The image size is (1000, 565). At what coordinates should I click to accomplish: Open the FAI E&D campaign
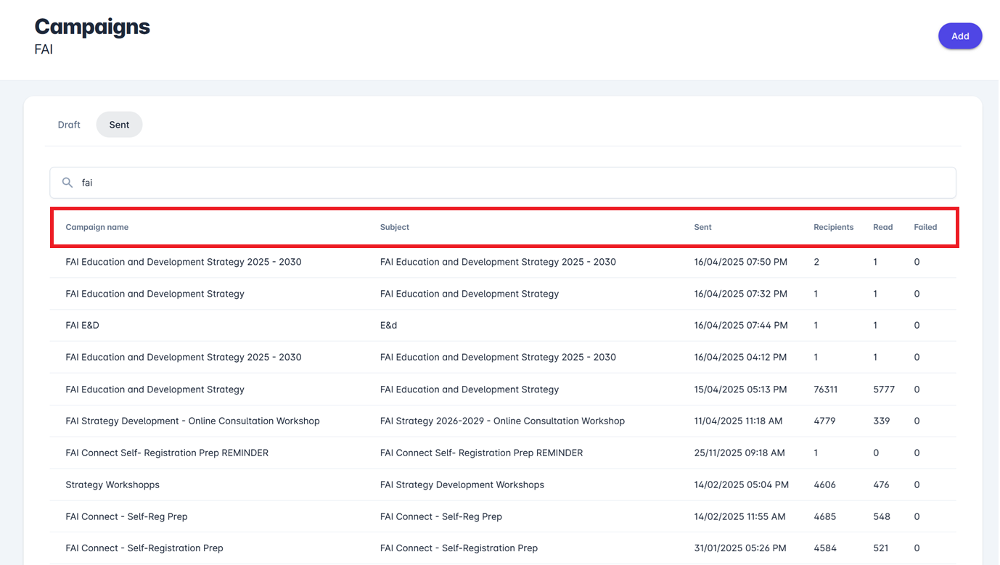83,326
